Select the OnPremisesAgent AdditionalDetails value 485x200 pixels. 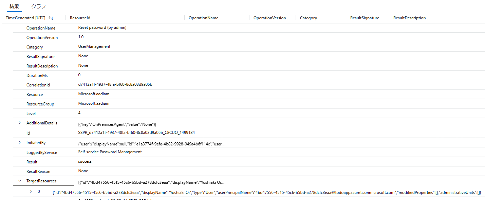(117, 124)
